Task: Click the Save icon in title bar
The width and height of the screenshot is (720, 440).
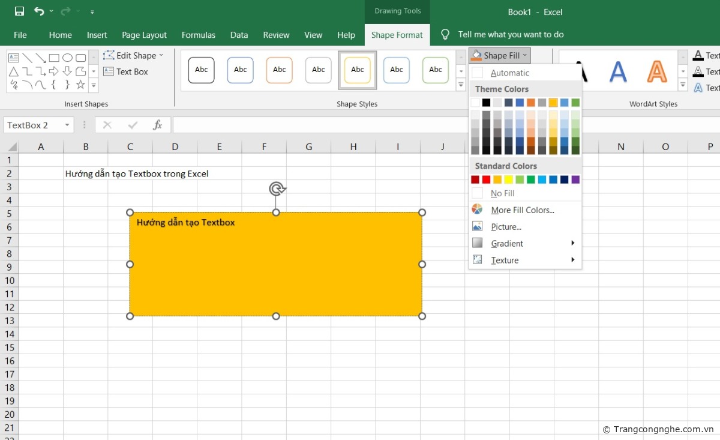Action: coord(19,11)
